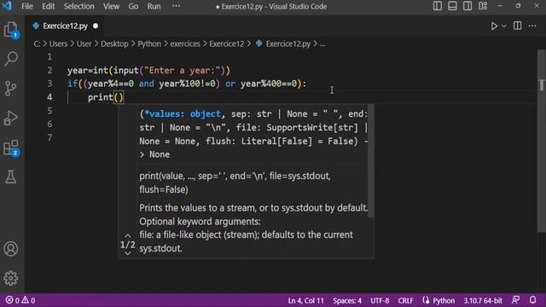Click the 'or' keyword on line 3
The width and height of the screenshot is (546, 307).
pyautogui.click(x=230, y=84)
